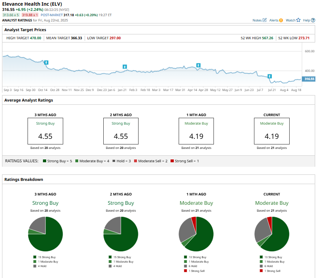Open the Help question mark icon
Image resolution: width=318 pixels, height=278 pixels.
pyautogui.click(x=313, y=20)
